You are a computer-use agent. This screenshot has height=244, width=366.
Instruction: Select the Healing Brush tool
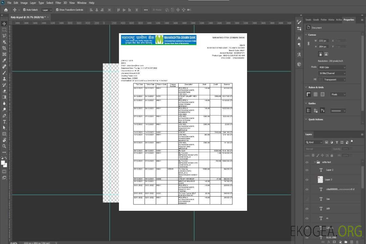4,66
